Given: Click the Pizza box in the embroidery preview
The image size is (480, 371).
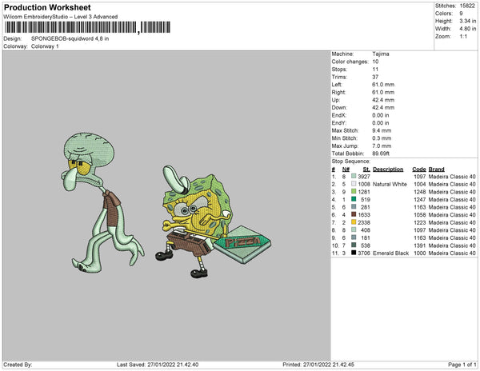Looking at the screenshot, I should [x=242, y=244].
